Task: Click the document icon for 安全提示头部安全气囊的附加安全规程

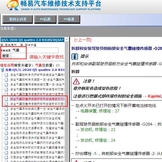Action: (6, 143)
